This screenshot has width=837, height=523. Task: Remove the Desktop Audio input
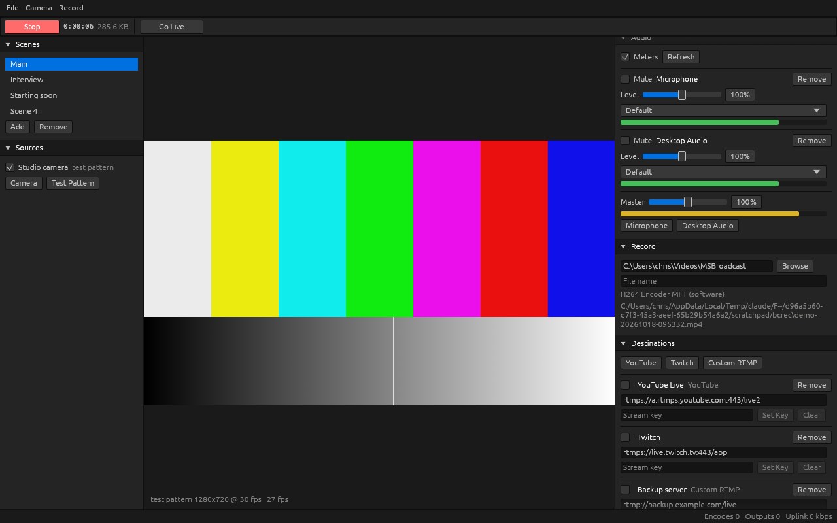tap(812, 141)
